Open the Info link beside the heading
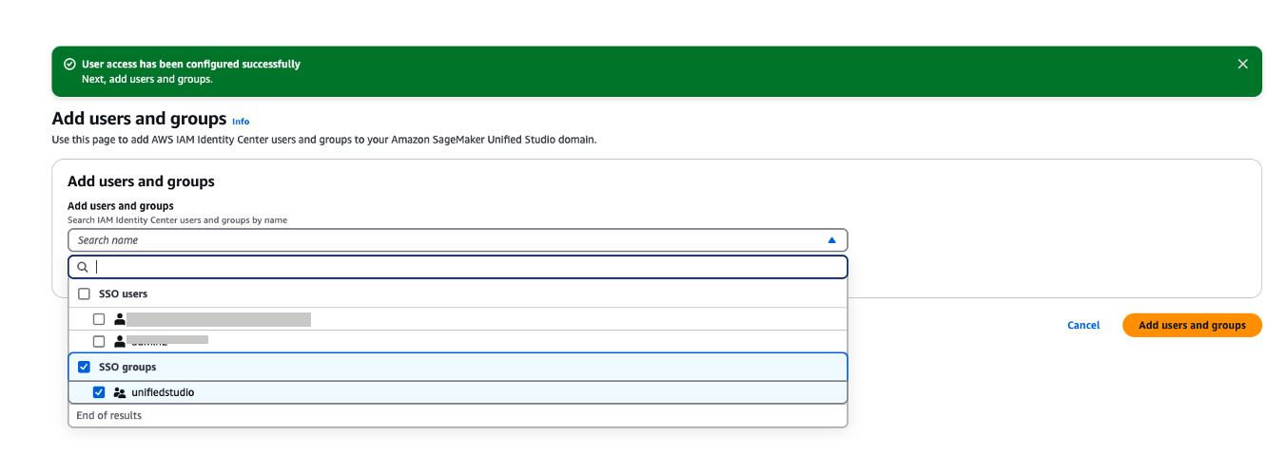The width and height of the screenshot is (1285, 455). [241, 122]
